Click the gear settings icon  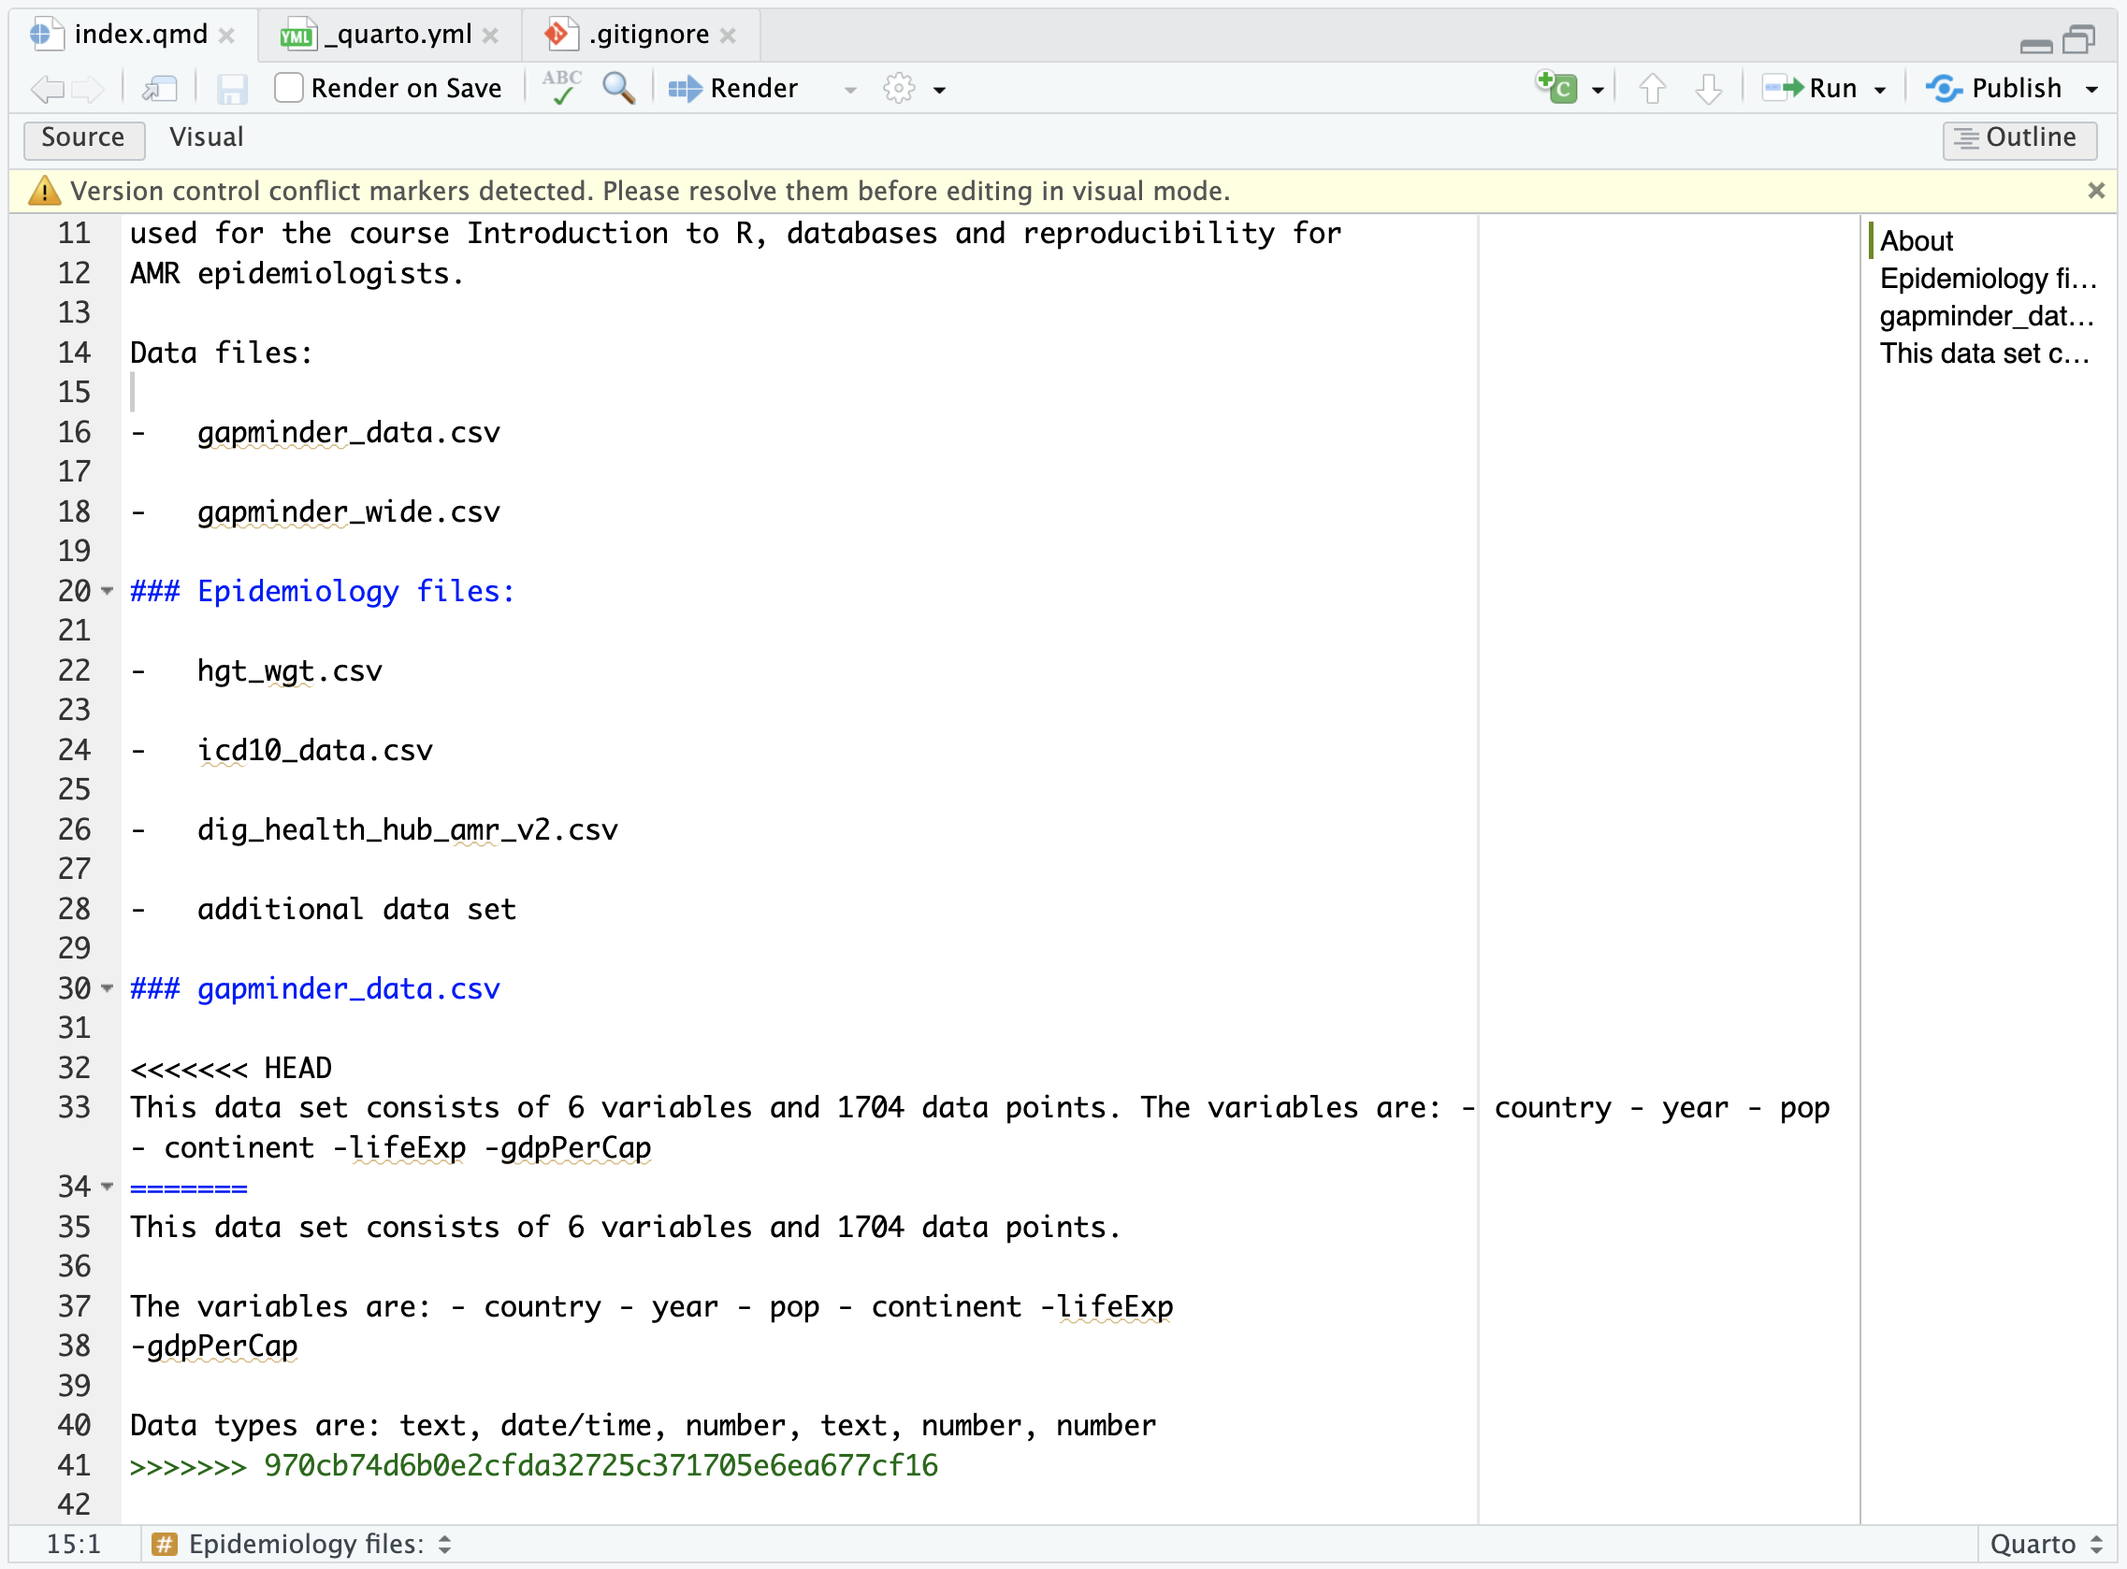tap(899, 88)
